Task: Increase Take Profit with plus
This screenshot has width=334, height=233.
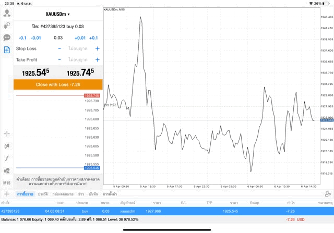Action: click(98, 59)
